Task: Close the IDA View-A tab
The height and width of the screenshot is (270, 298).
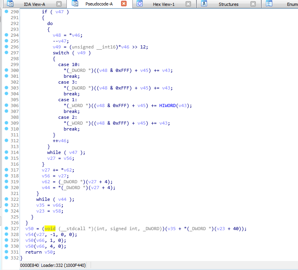Action: tap(59, 4)
